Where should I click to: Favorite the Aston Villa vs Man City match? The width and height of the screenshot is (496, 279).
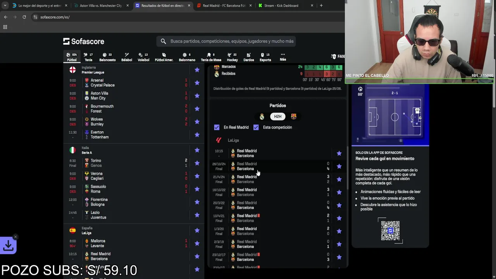[x=197, y=96]
